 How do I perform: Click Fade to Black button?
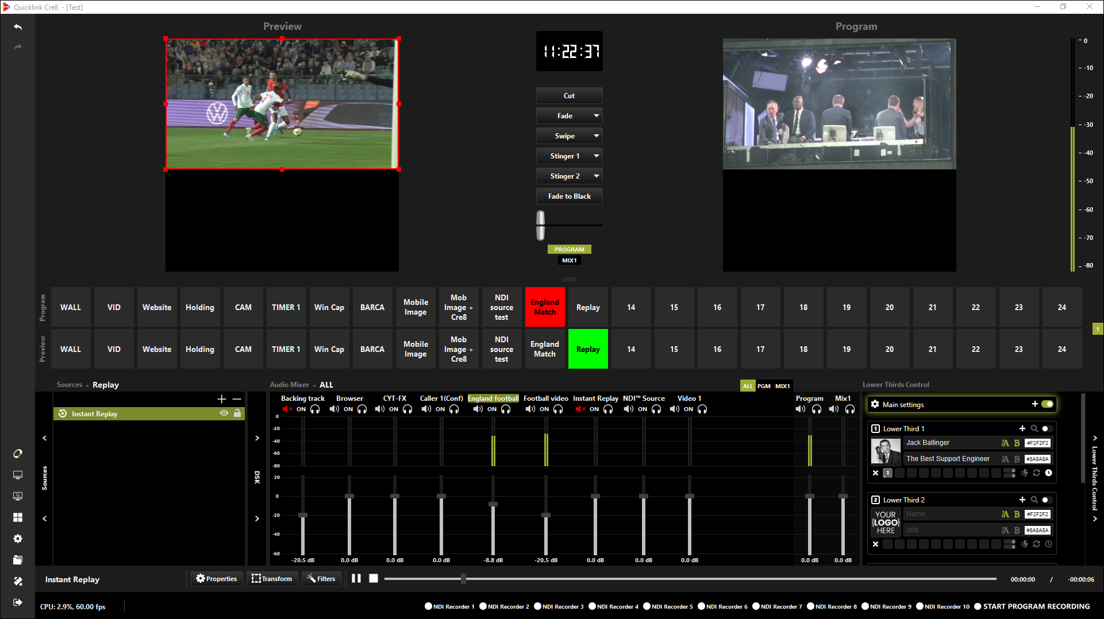pyautogui.click(x=569, y=196)
